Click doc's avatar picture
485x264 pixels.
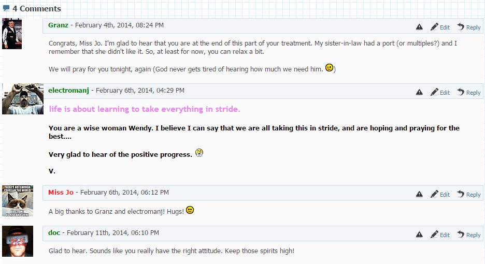click(18, 241)
